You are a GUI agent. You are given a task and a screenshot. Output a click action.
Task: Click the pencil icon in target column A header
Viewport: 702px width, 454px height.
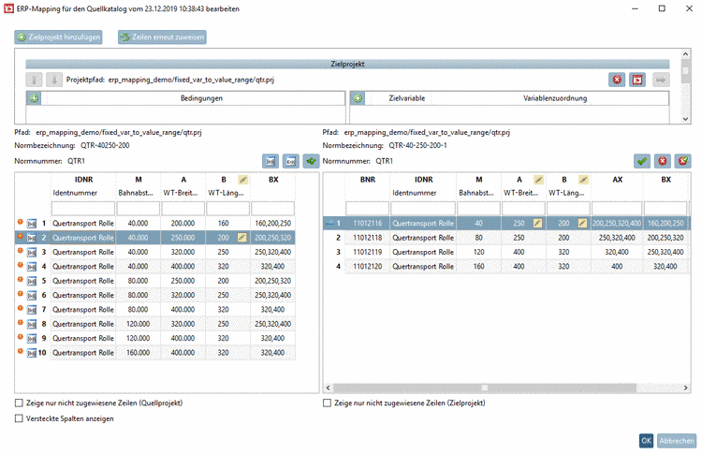(x=538, y=178)
